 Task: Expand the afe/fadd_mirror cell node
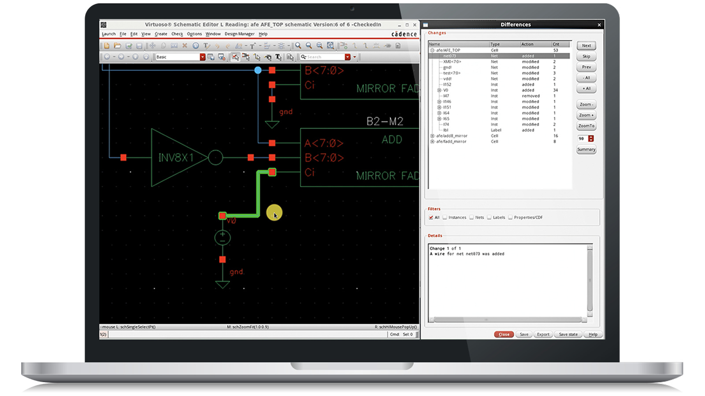click(x=432, y=142)
